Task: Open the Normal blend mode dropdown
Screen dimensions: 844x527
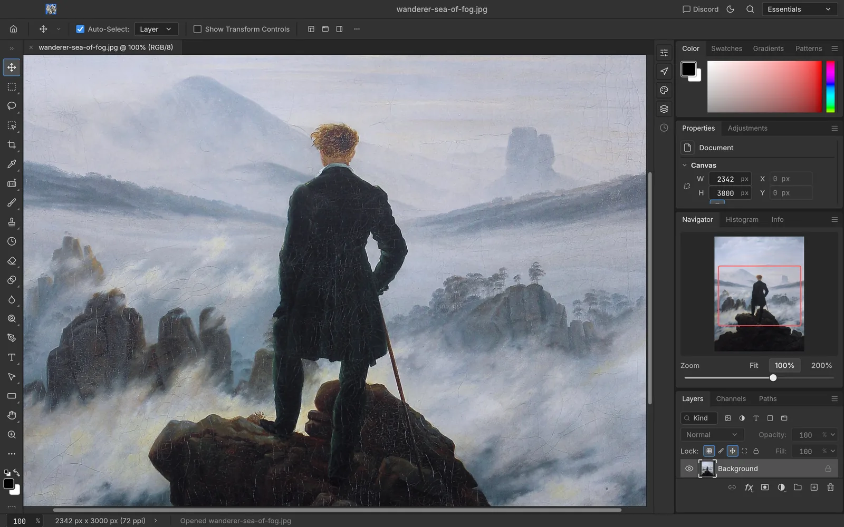Action: (712, 435)
